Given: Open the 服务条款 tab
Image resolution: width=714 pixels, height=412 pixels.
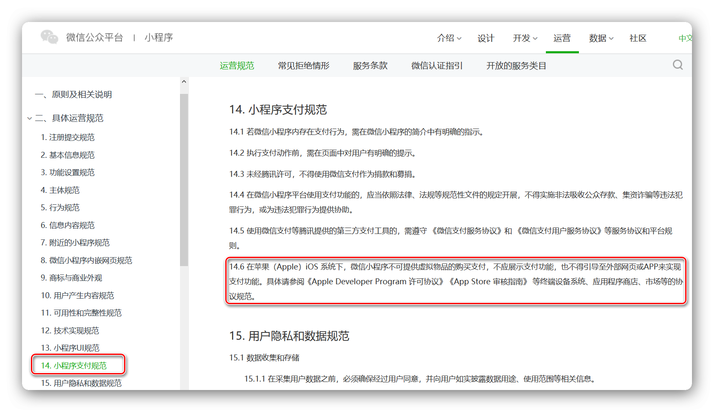Looking at the screenshot, I should click(370, 66).
